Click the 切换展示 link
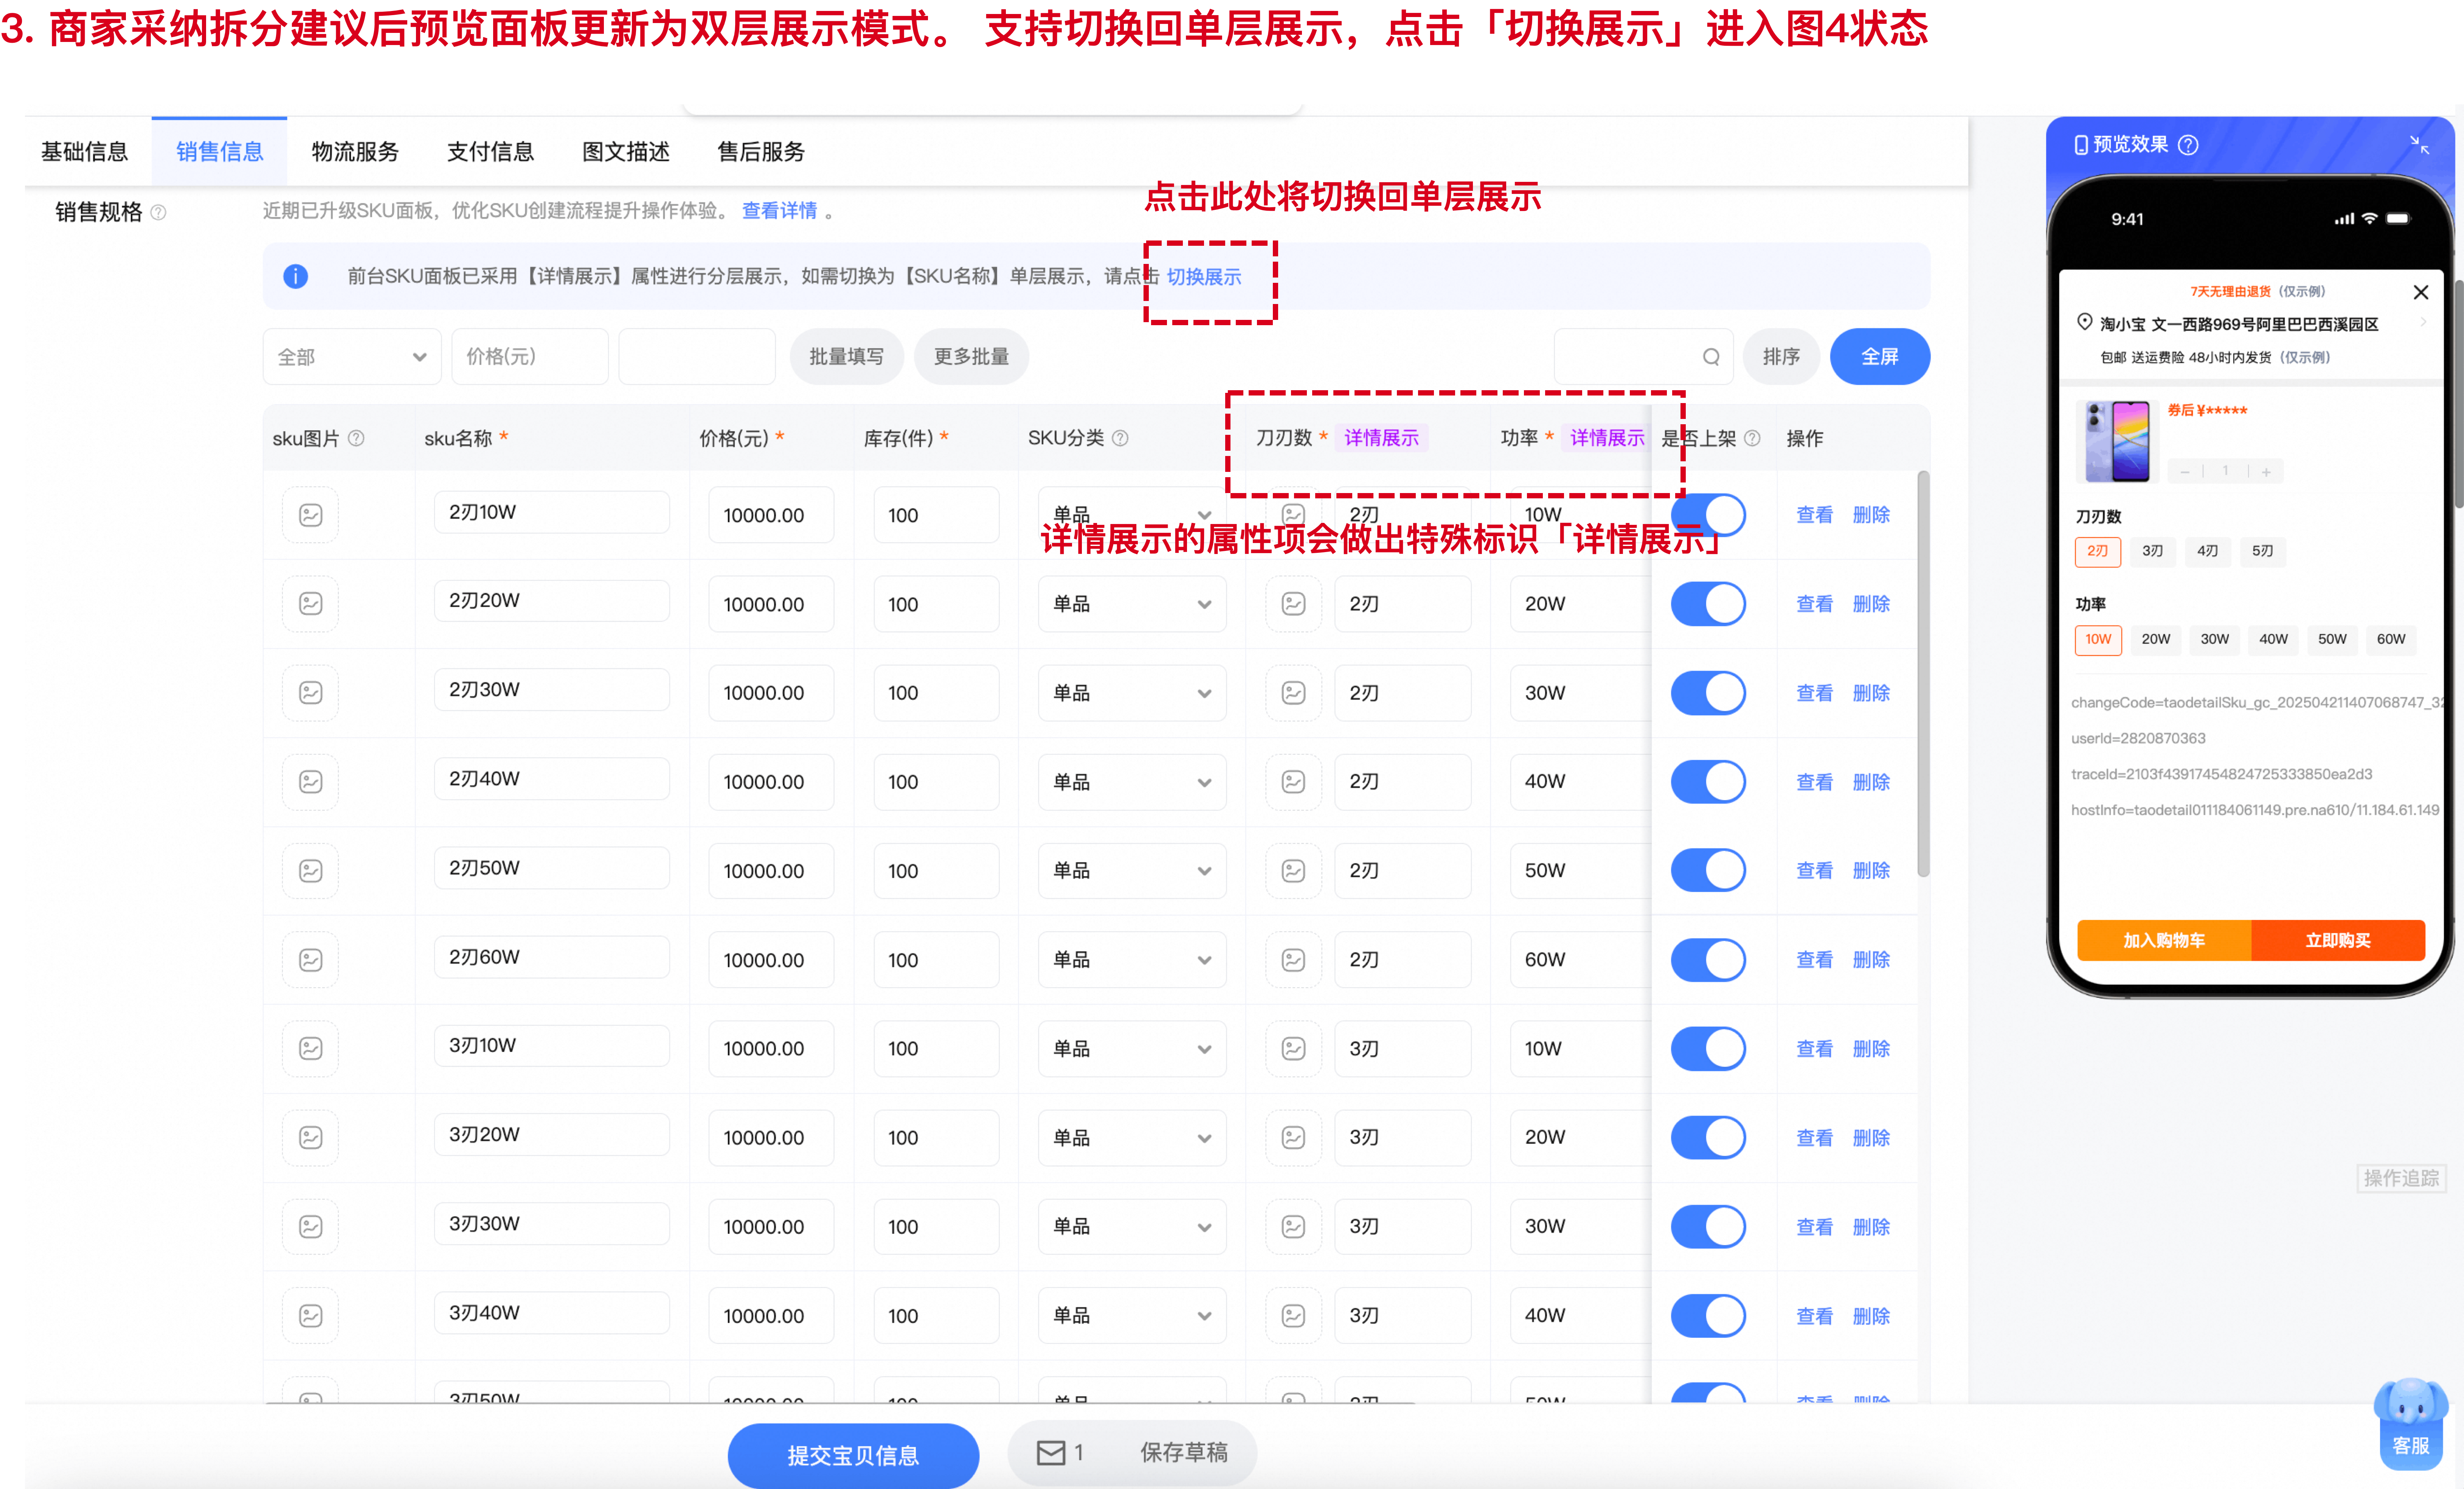2464x1489 pixels. coord(1204,277)
